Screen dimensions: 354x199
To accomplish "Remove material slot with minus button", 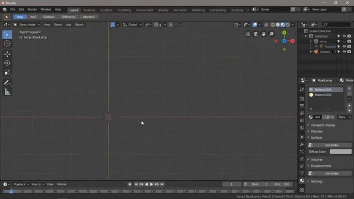I will tap(349, 93).
